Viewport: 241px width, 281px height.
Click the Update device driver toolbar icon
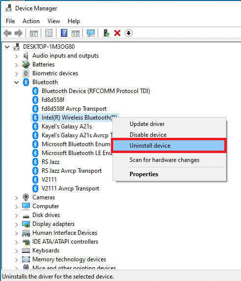click(107, 33)
